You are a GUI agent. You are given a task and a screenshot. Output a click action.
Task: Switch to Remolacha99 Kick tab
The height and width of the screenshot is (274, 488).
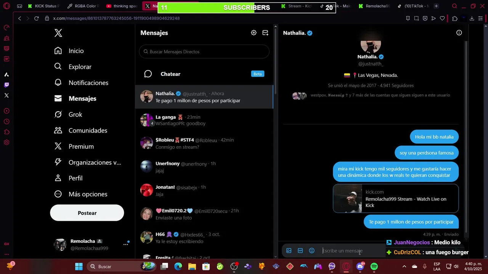tap(374, 6)
